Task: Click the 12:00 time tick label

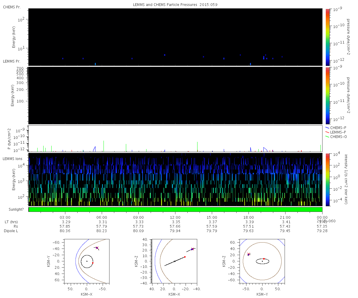Action: tap(175, 218)
